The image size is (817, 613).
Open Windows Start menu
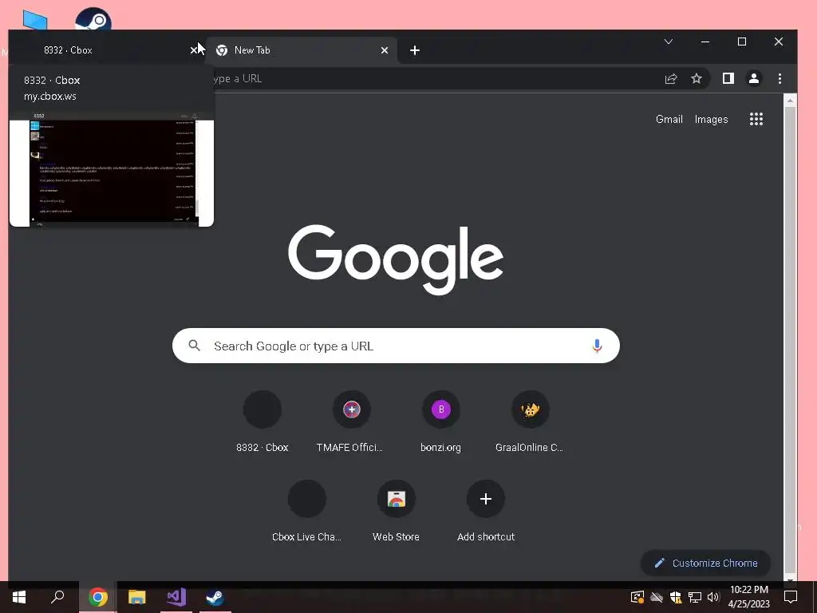click(19, 597)
